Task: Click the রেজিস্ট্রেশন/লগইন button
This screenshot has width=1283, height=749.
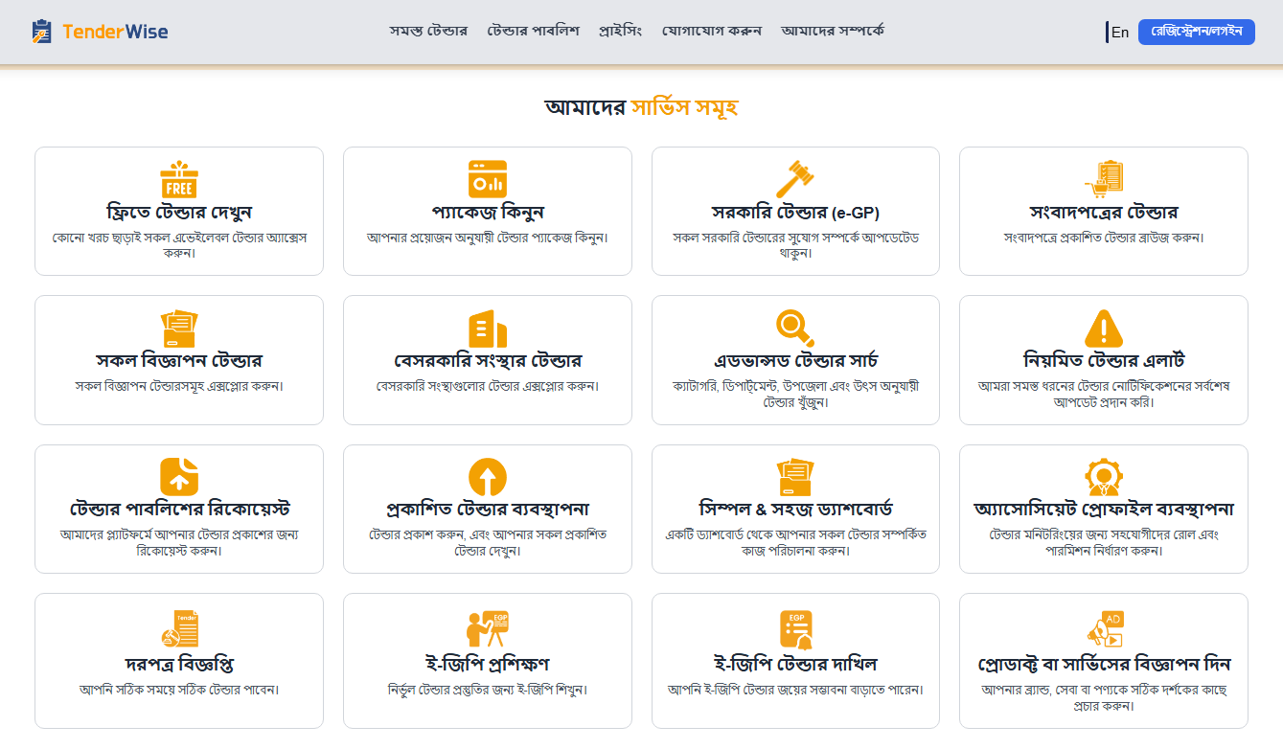Action: coord(1197,32)
